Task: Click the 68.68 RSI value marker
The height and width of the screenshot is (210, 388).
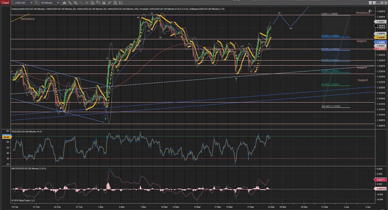Action: [6, 137]
